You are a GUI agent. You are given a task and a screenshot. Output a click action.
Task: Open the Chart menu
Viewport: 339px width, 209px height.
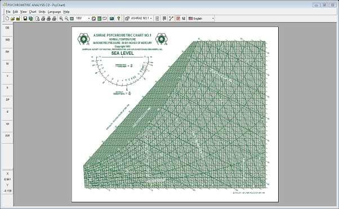click(x=33, y=12)
